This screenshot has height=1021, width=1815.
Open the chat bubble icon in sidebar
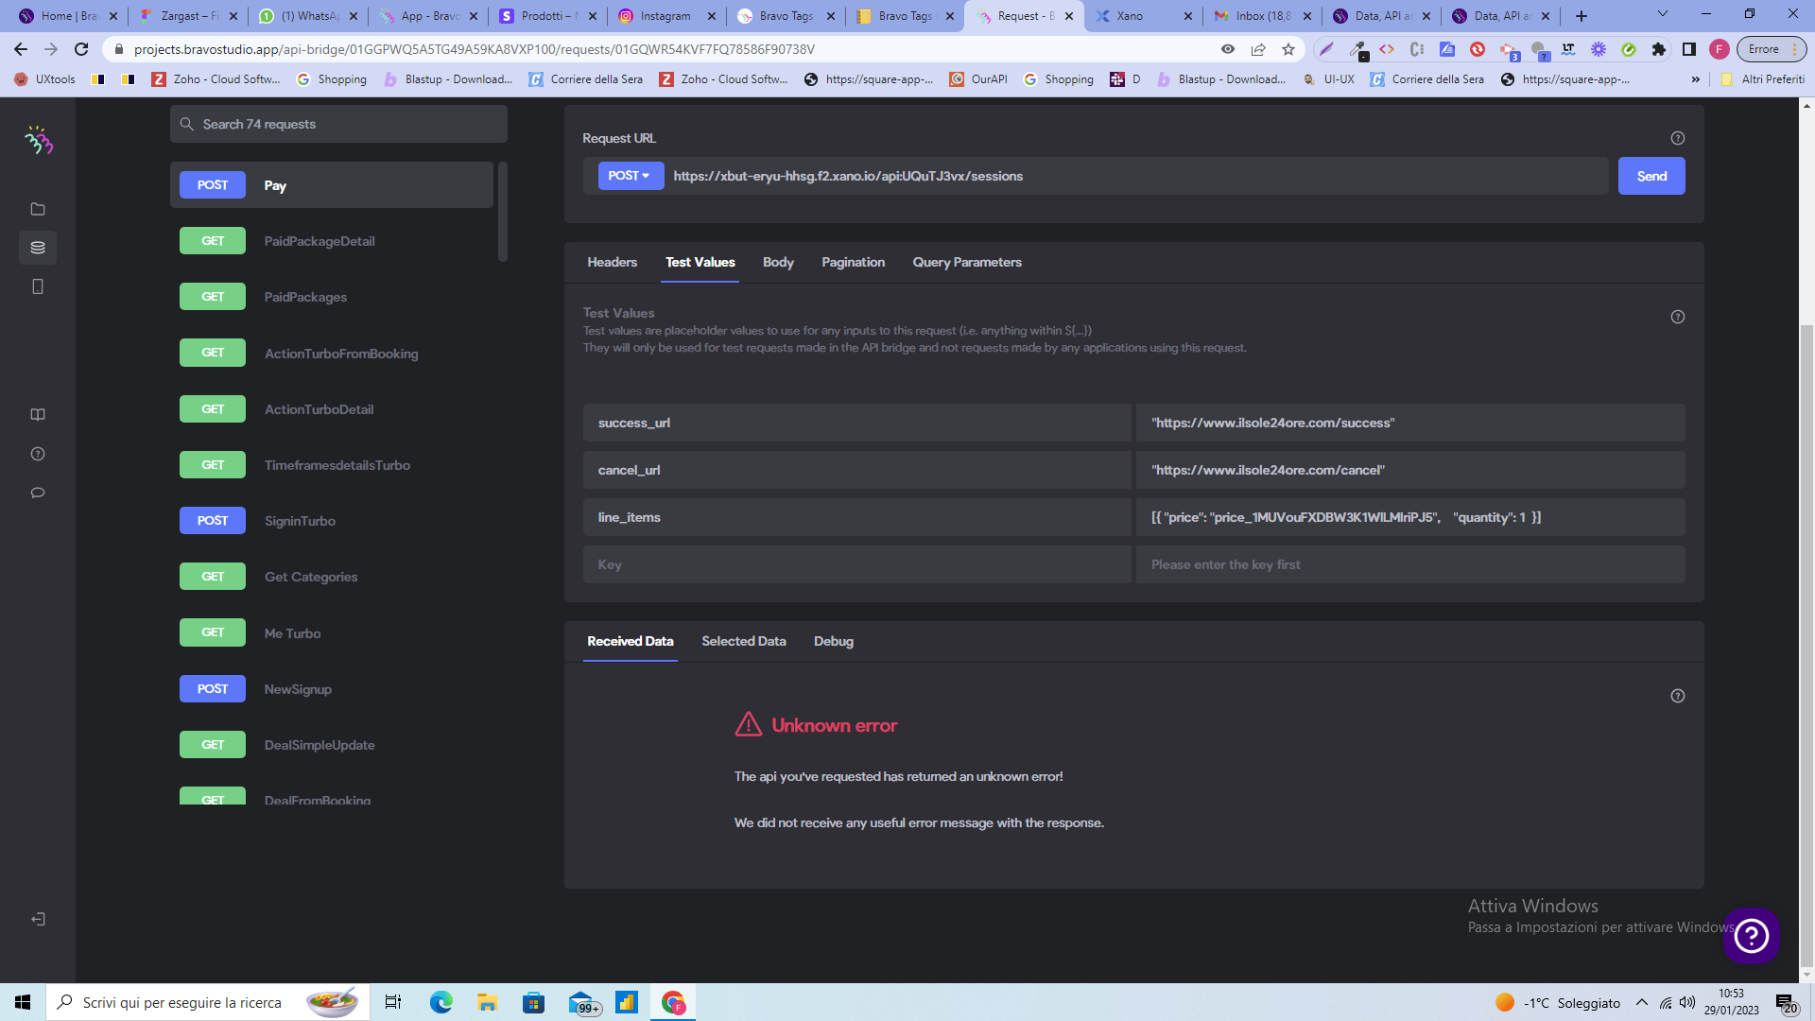coord(38,493)
